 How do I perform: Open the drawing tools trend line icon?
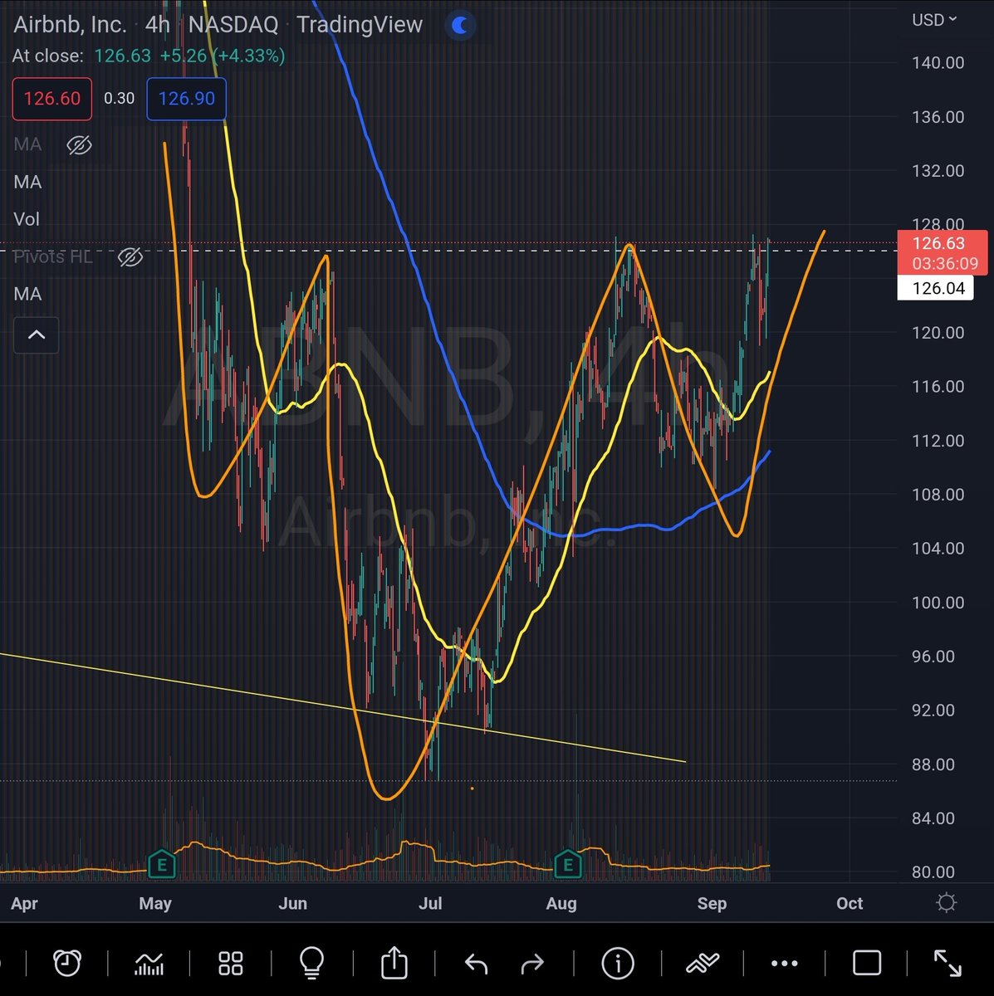click(702, 964)
